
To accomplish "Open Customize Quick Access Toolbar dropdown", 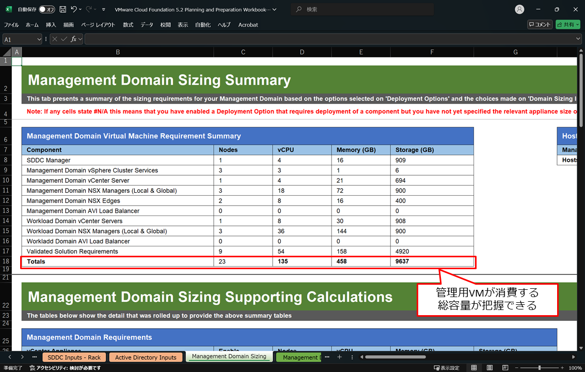I will pyautogui.click(x=104, y=9).
